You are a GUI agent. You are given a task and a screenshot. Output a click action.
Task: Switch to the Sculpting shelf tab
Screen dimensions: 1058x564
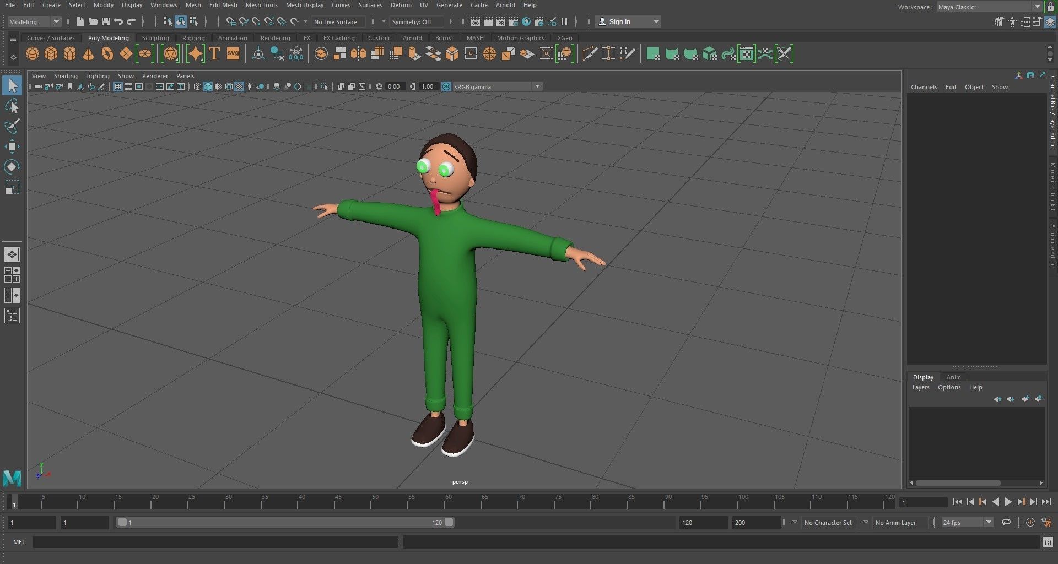[155, 38]
